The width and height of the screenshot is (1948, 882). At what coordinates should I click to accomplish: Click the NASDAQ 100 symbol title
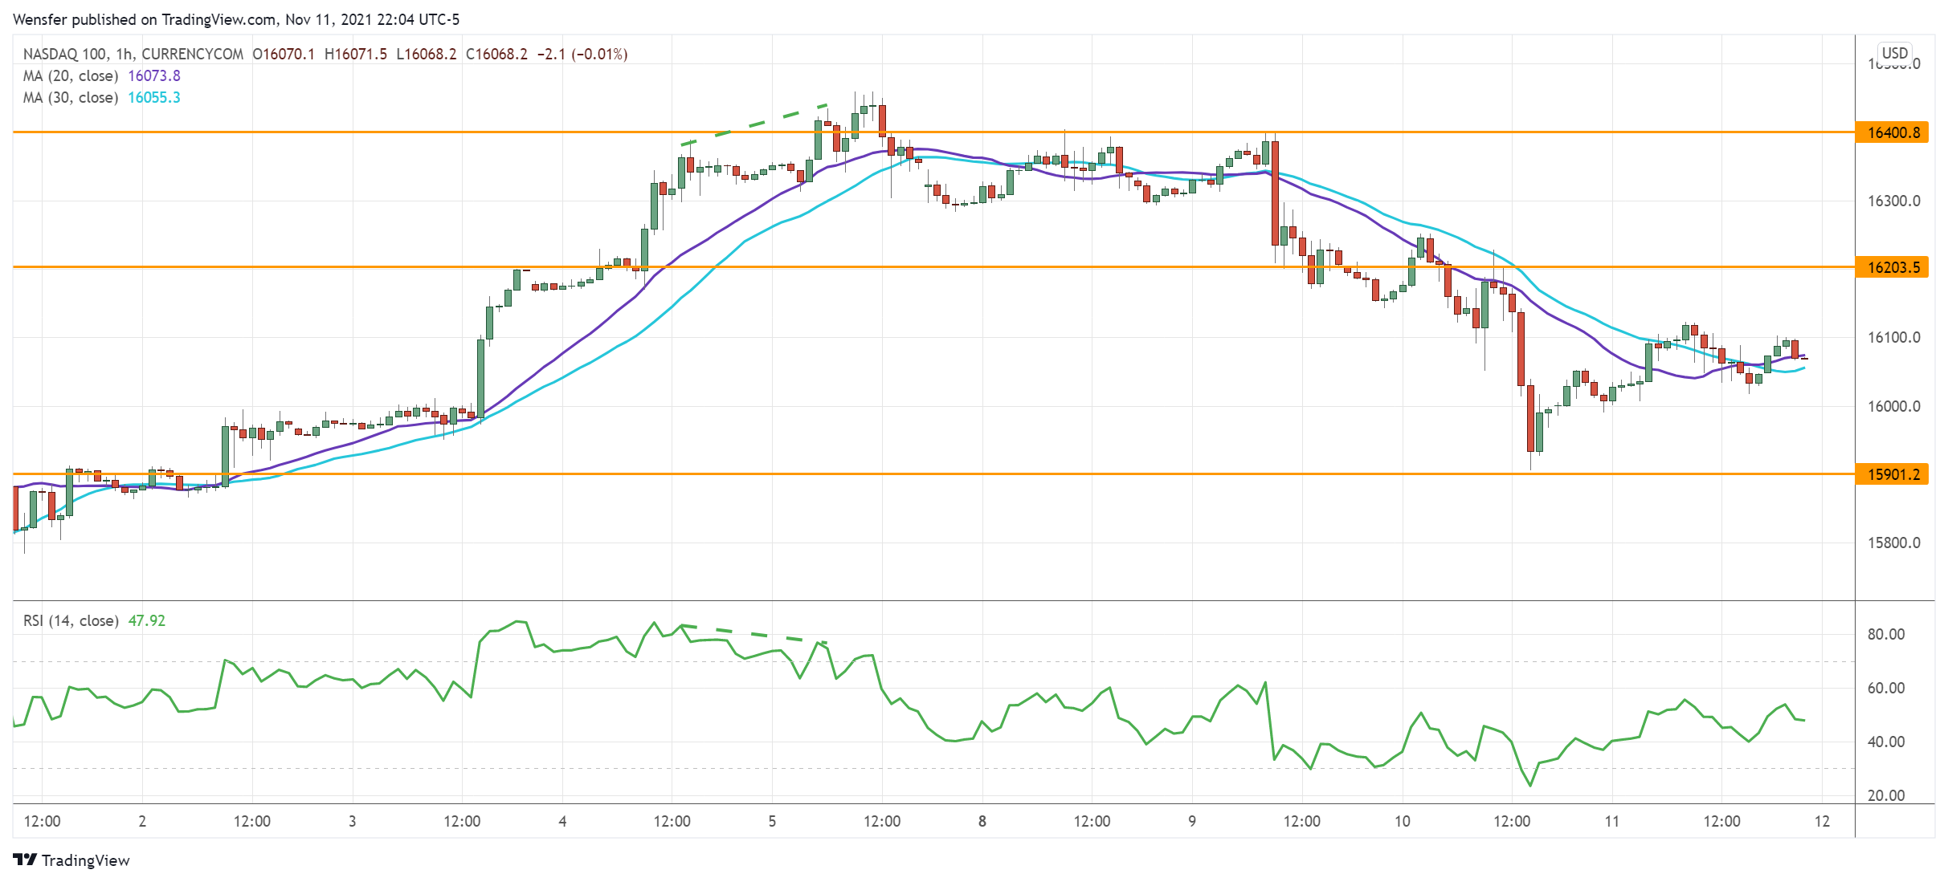point(64,55)
